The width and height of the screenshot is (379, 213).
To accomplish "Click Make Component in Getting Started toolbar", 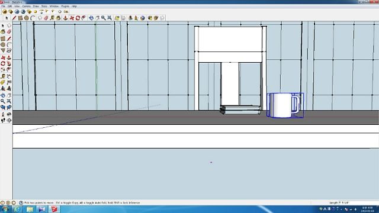I will [40, 18].
